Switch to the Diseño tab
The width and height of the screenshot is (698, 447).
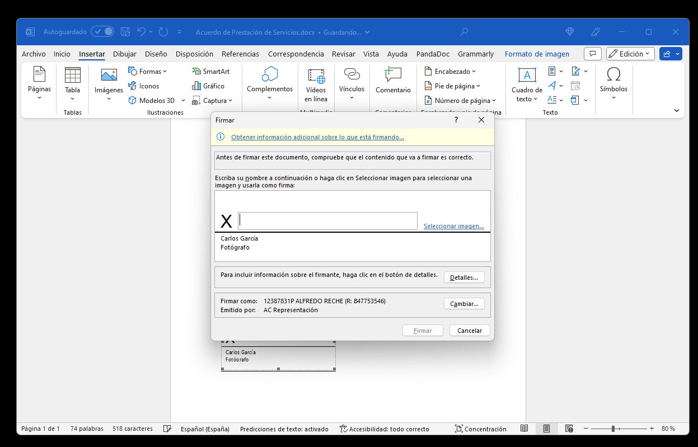pos(156,54)
